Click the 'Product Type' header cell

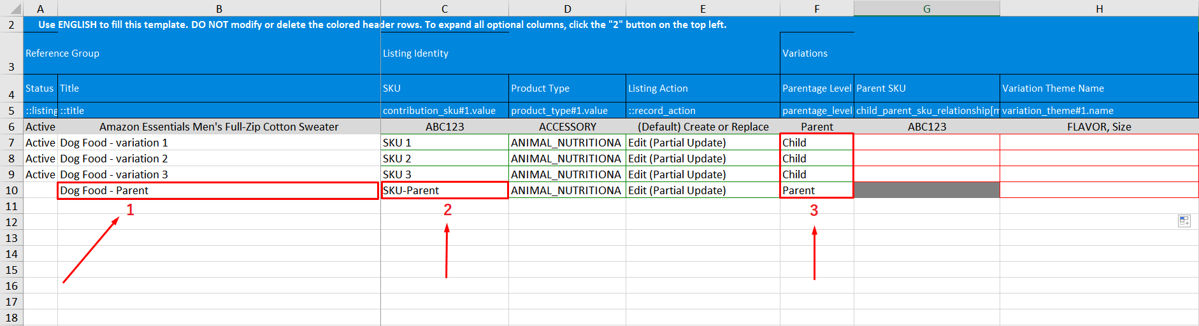click(567, 89)
